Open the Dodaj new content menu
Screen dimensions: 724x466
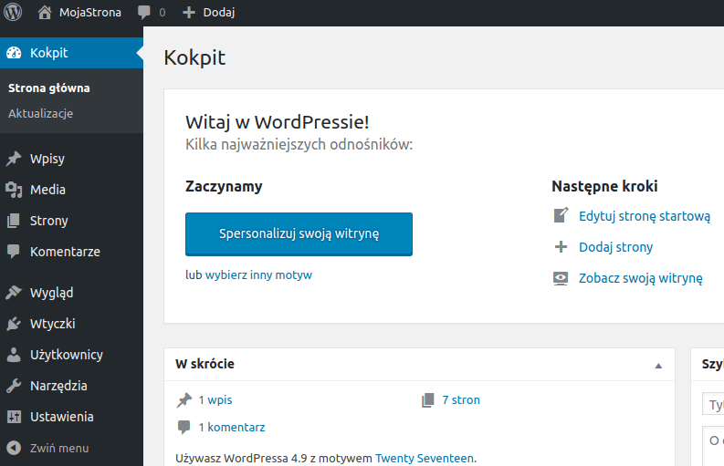click(x=219, y=13)
